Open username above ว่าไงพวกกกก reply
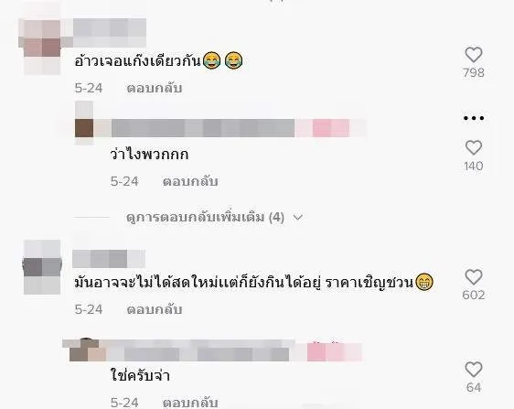This screenshot has width=514, height=409. pyautogui.click(x=203, y=128)
